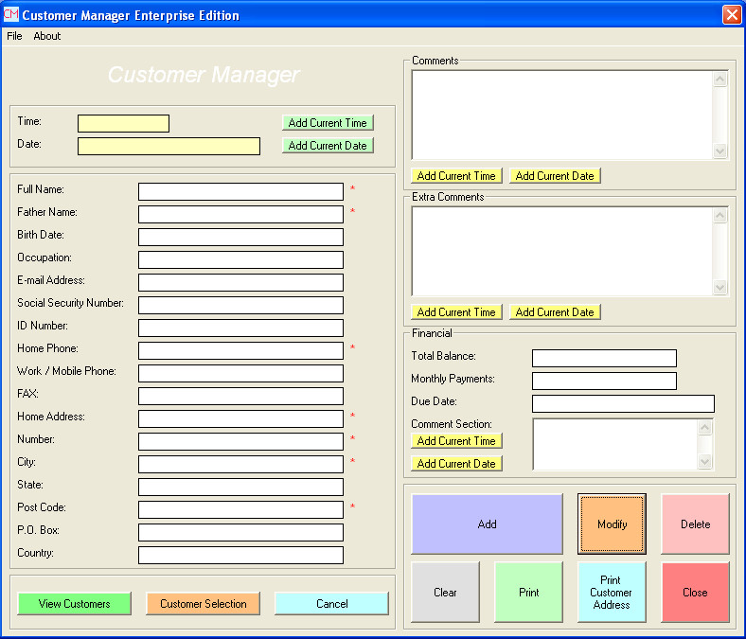Select the Total Balance input field
Viewport: 746px width, 639px height.
click(x=604, y=358)
